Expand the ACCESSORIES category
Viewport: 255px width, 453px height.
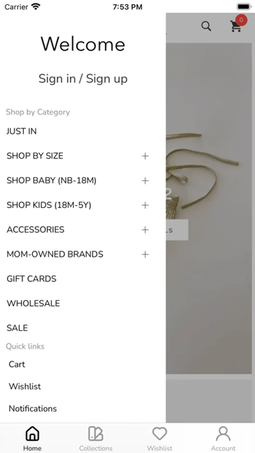[145, 230]
